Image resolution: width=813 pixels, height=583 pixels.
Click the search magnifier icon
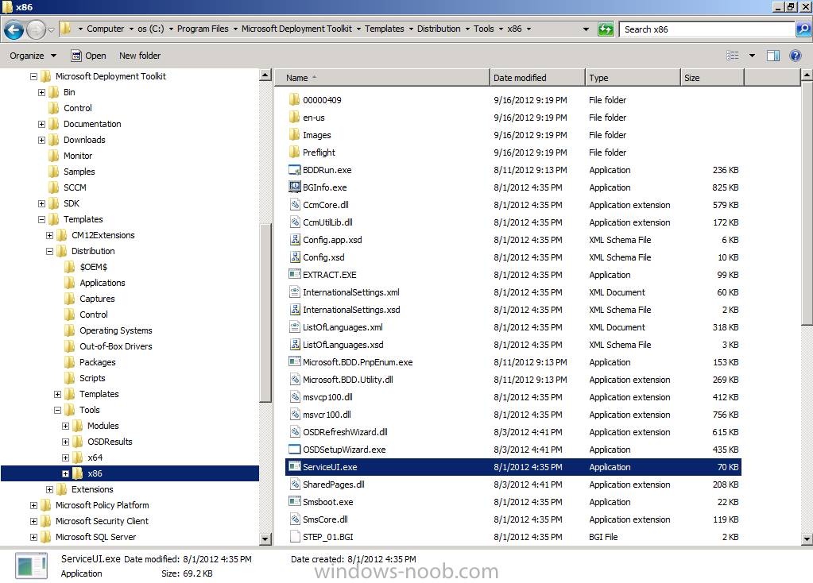click(803, 29)
